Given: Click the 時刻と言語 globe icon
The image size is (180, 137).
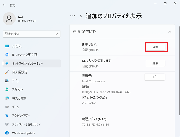Looking at the screenshot, I should [7, 98].
